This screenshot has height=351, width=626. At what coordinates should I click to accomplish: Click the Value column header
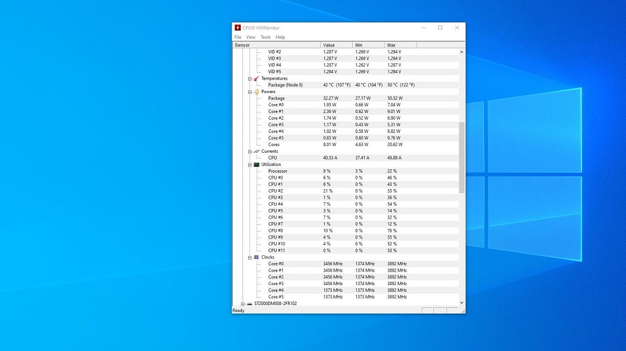[x=336, y=45]
